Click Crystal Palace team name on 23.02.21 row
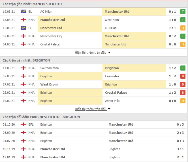This screenshot has height=162, width=188. pyautogui.click(x=116, y=93)
